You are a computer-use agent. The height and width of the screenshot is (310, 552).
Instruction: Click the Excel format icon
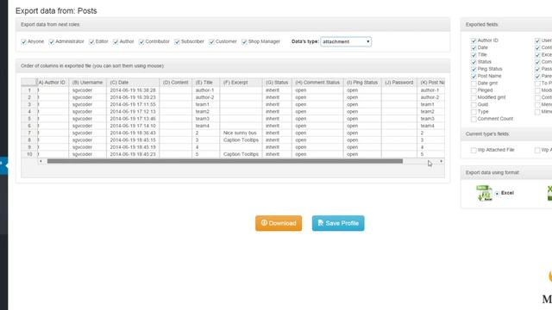485,193
